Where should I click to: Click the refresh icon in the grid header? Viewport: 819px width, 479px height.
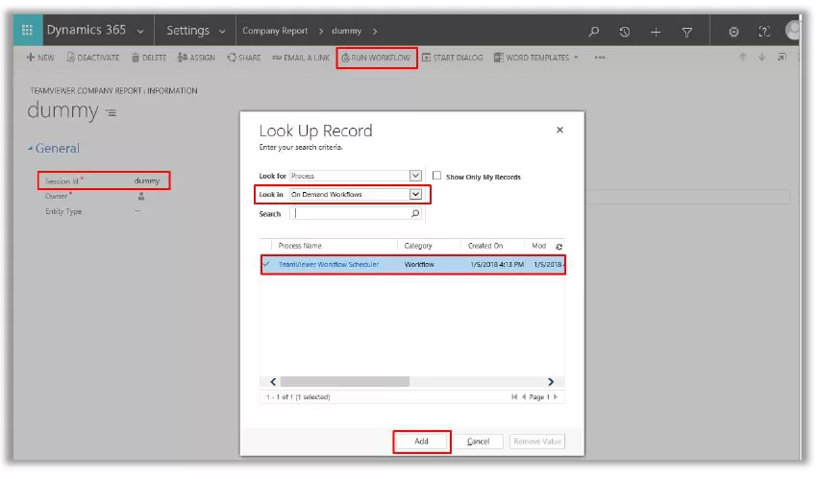pyautogui.click(x=559, y=247)
